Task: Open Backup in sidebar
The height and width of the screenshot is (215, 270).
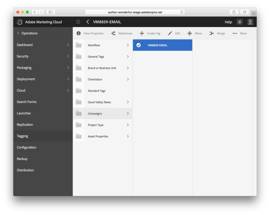Action: tap(43, 159)
